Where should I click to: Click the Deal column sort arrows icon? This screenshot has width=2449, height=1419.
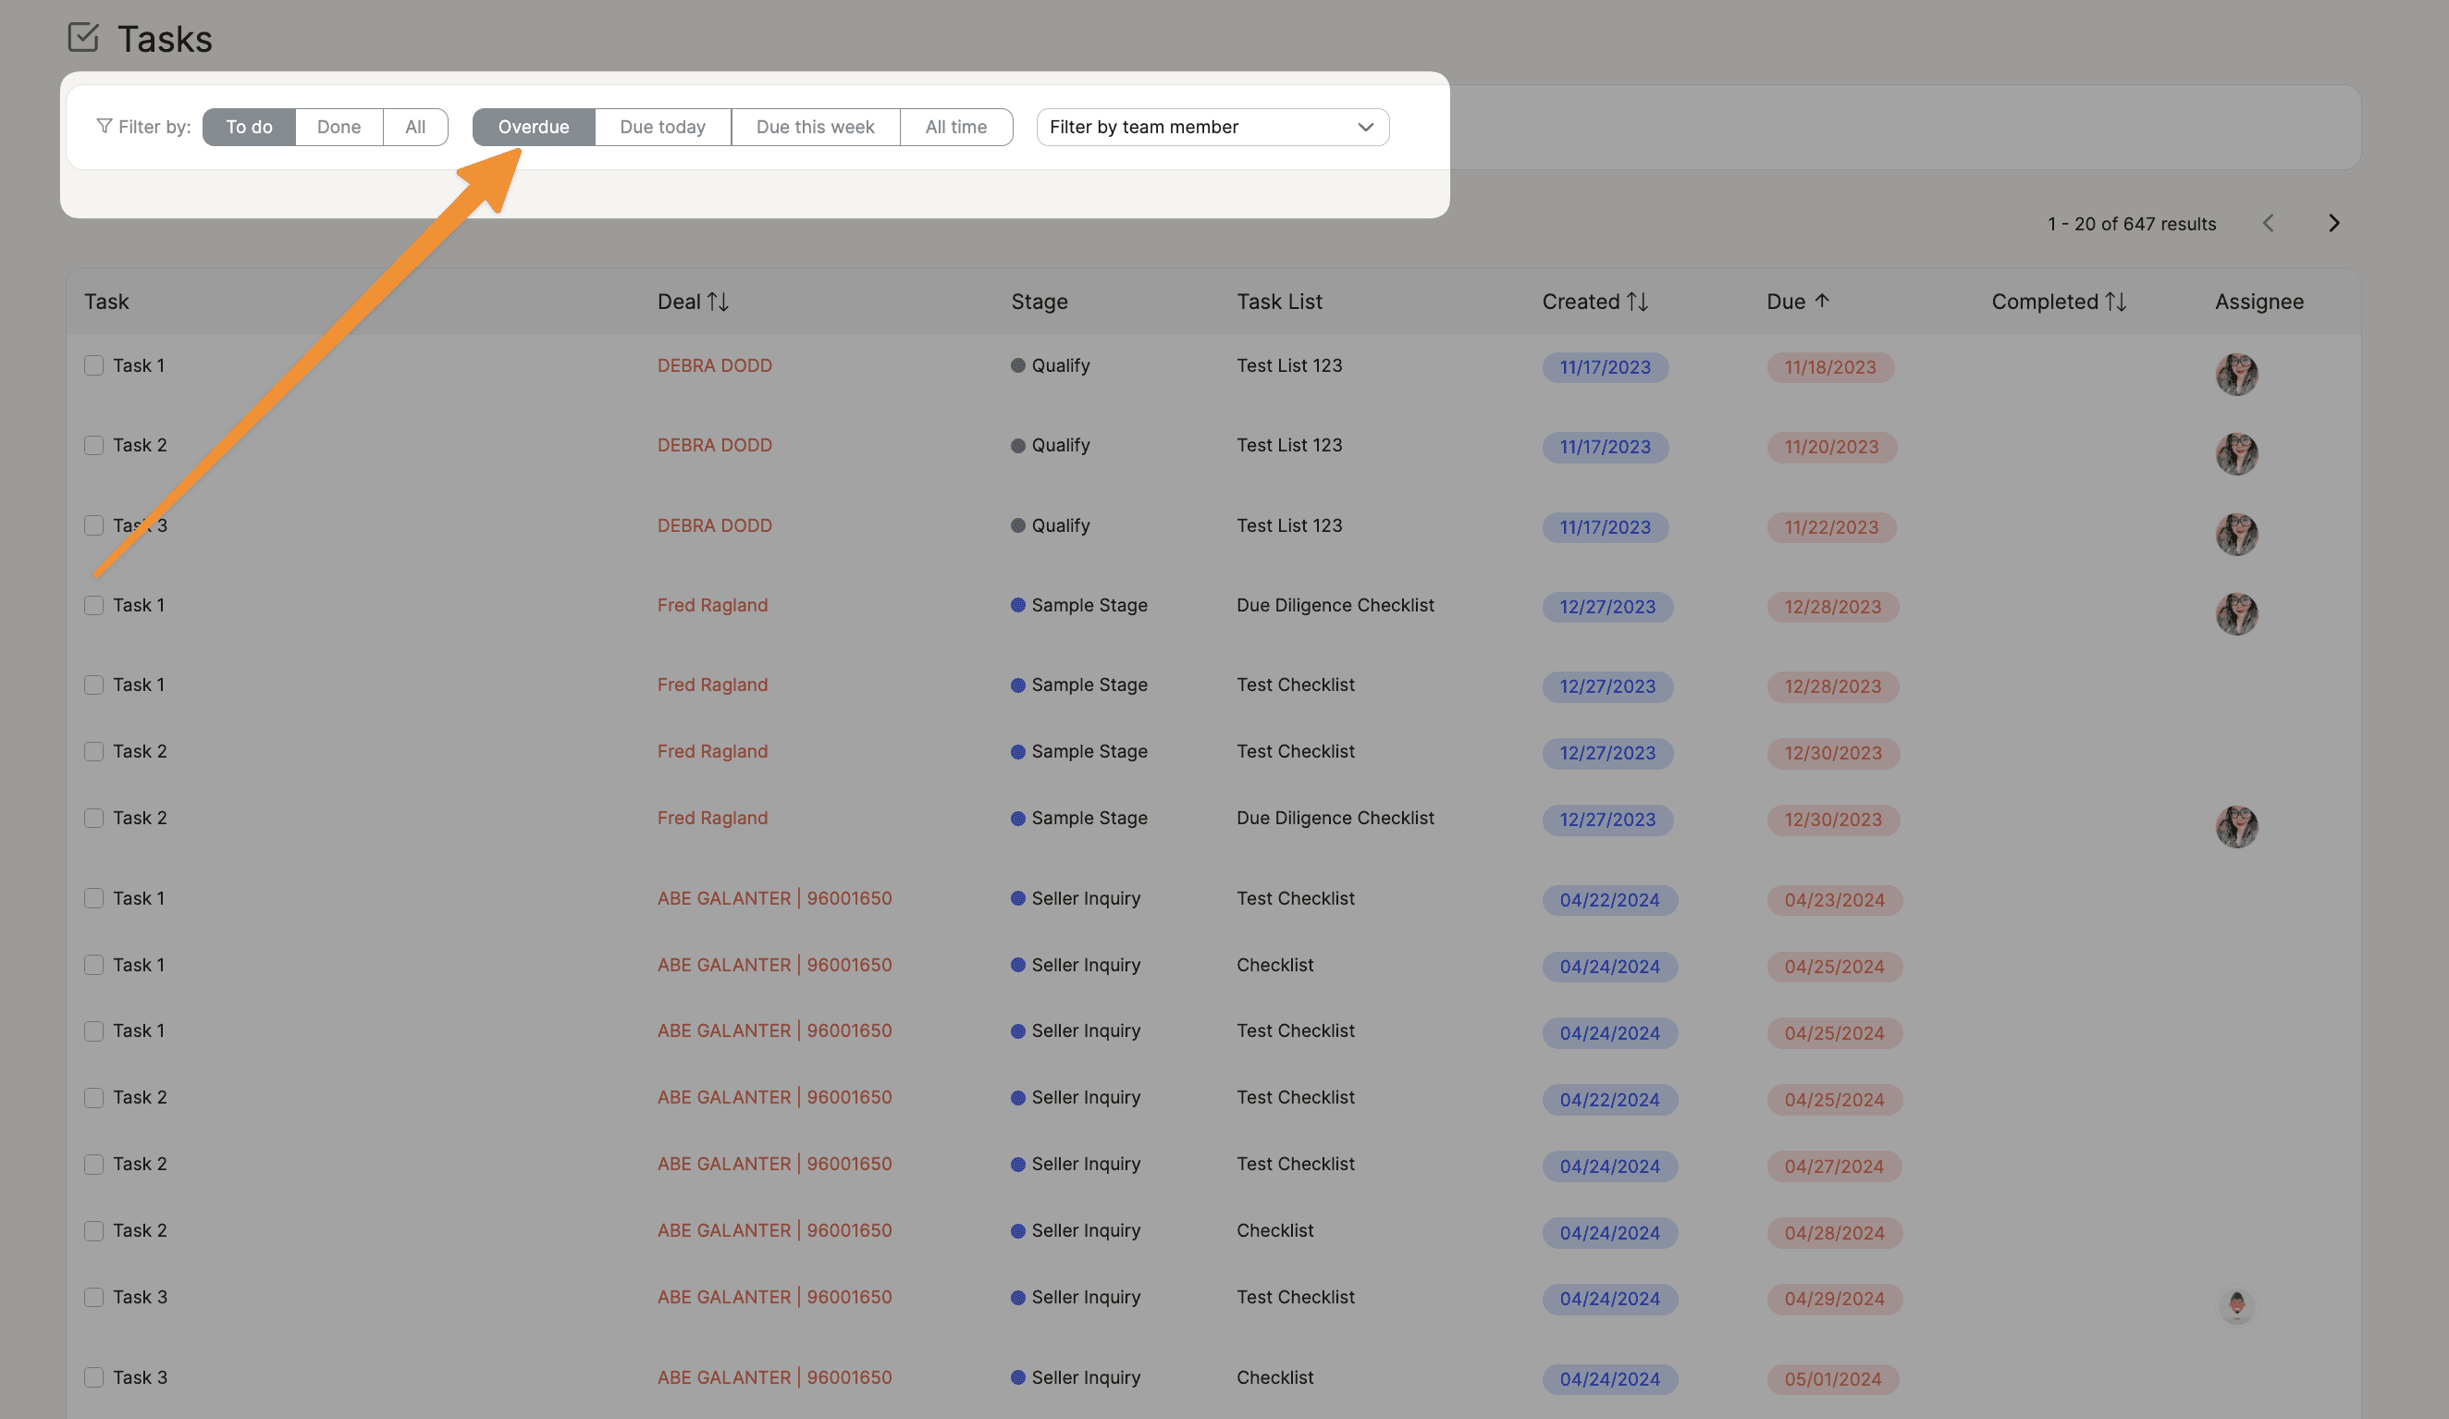pyautogui.click(x=719, y=302)
